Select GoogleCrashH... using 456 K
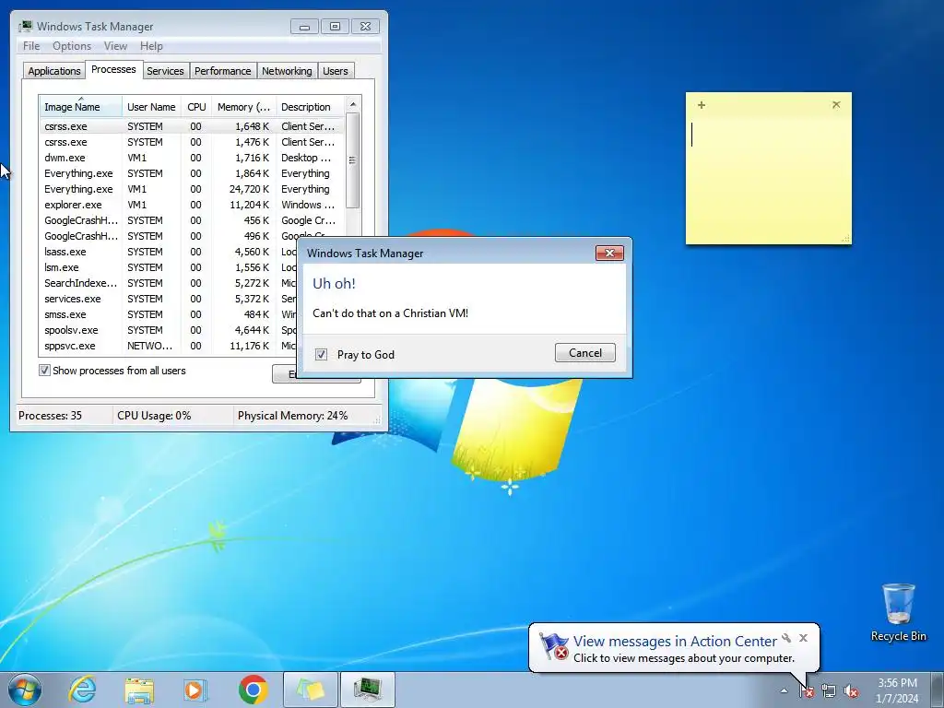944x708 pixels. click(192, 220)
